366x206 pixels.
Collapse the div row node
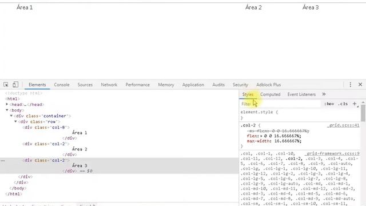[x=15, y=121]
